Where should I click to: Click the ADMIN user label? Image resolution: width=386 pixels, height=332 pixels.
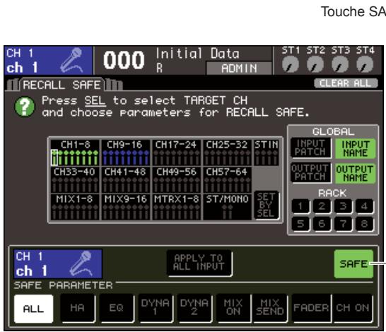click(239, 68)
